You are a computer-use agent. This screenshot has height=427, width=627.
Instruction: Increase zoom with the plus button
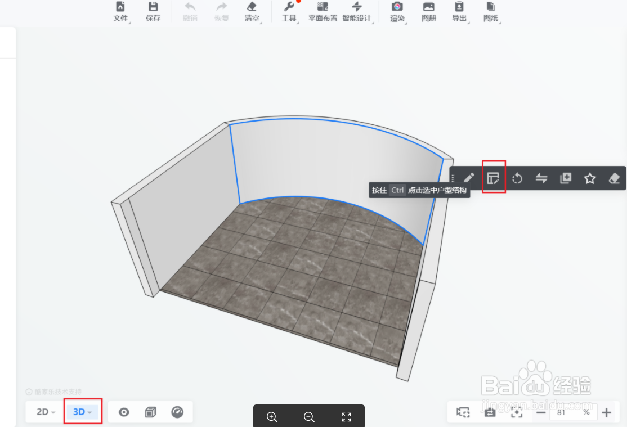pyautogui.click(x=606, y=412)
